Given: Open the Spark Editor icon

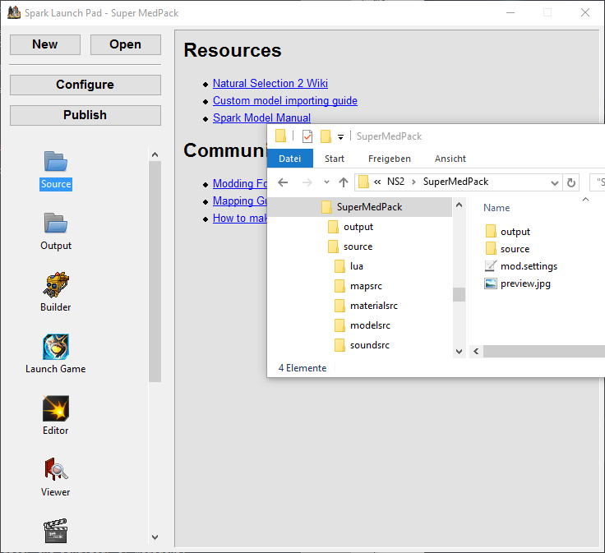Looking at the screenshot, I should pos(56,408).
